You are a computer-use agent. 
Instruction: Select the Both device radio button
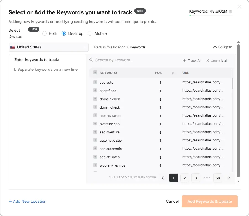click(44, 33)
